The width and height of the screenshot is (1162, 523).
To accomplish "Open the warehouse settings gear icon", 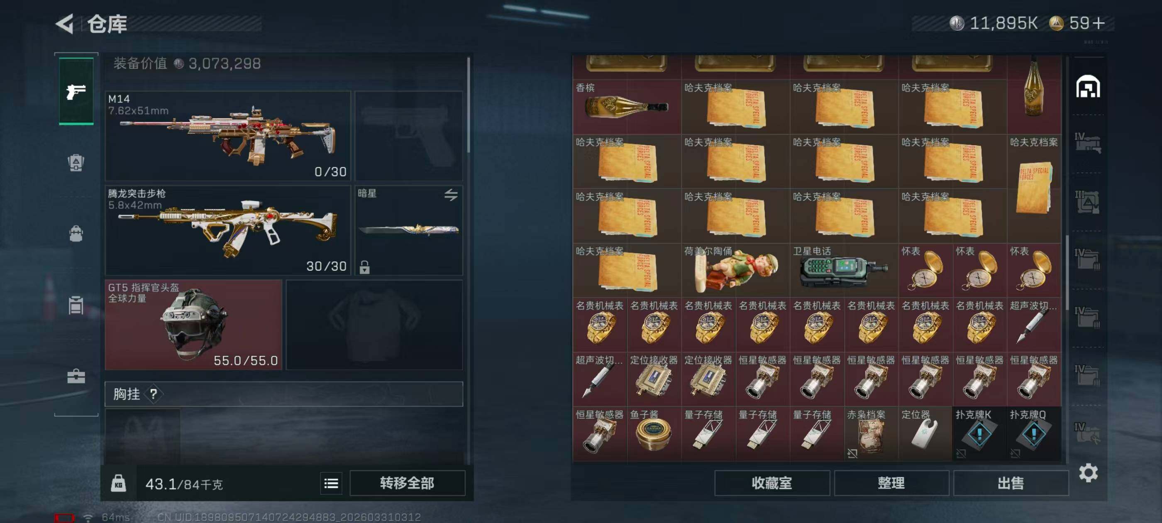I will [x=1088, y=473].
